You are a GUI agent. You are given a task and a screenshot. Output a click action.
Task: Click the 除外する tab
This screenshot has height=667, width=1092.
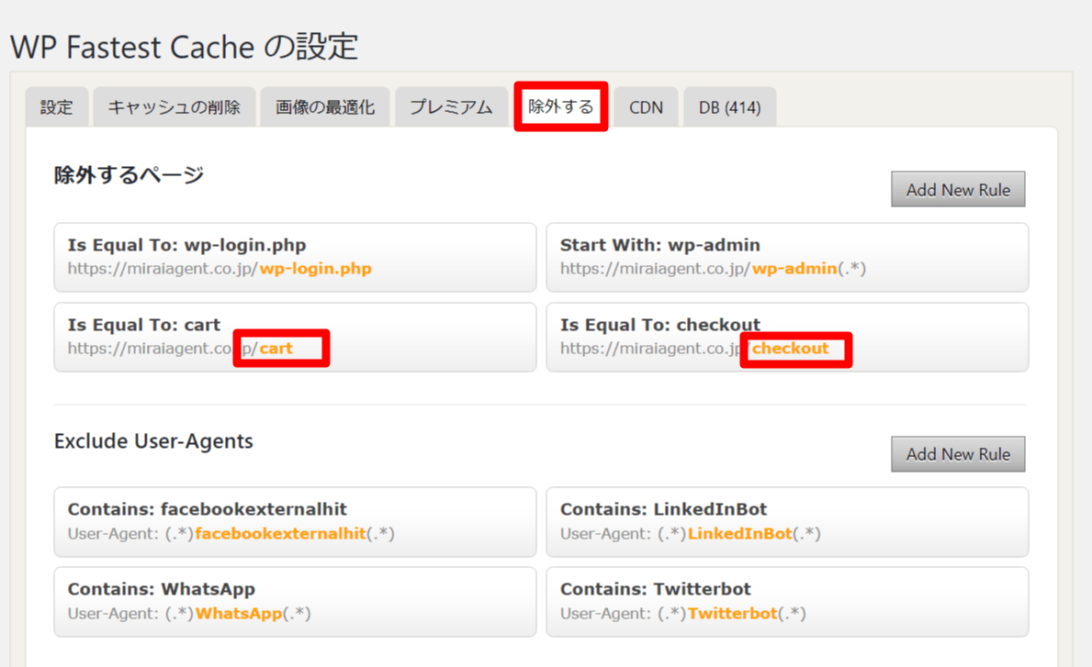(560, 106)
